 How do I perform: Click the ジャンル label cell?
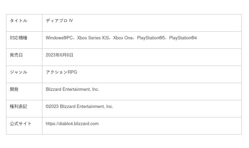tap(19, 72)
